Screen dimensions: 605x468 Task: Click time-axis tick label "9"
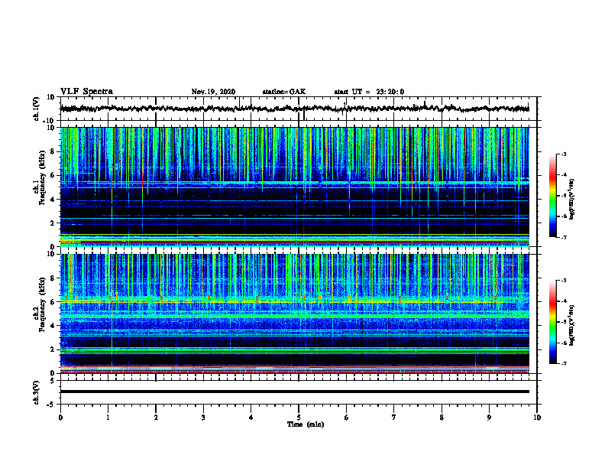coord(489,418)
